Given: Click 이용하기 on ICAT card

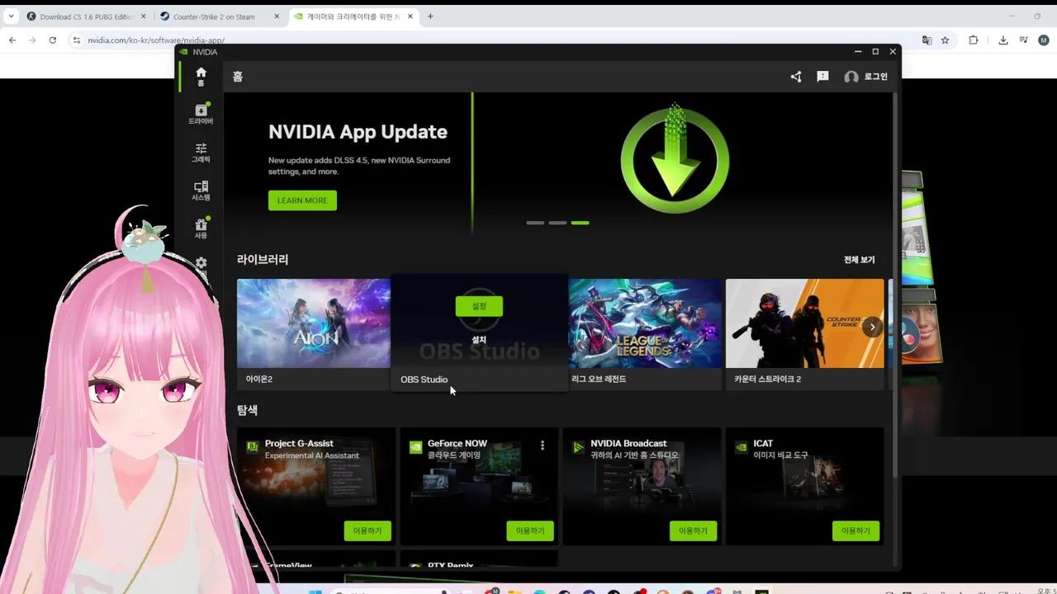Looking at the screenshot, I should pyautogui.click(x=856, y=530).
